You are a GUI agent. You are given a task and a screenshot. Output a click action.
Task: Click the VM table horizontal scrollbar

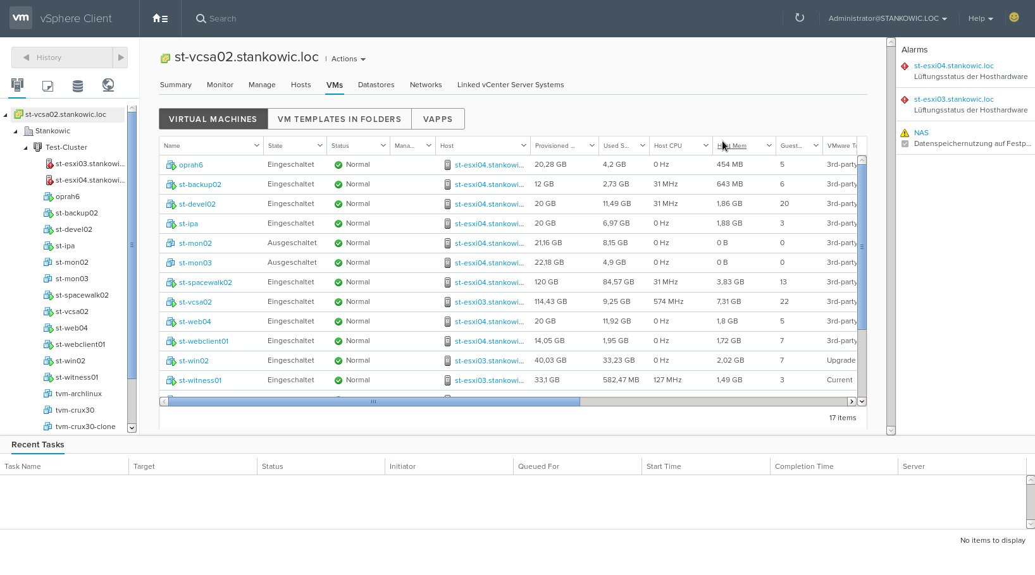click(374, 401)
